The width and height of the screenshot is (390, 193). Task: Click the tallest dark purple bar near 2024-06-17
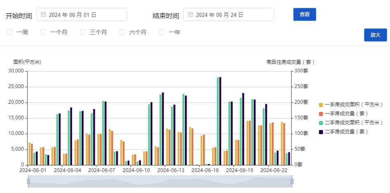pos(220,121)
